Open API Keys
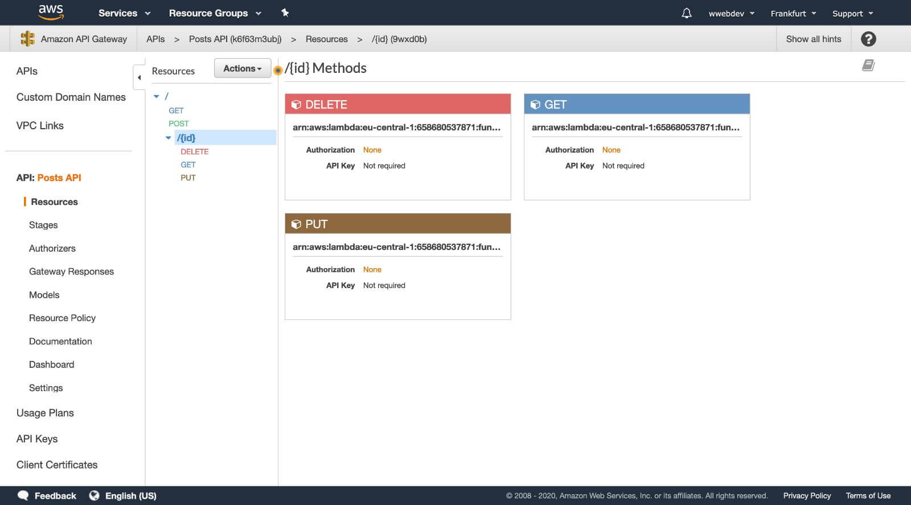 pyautogui.click(x=37, y=438)
